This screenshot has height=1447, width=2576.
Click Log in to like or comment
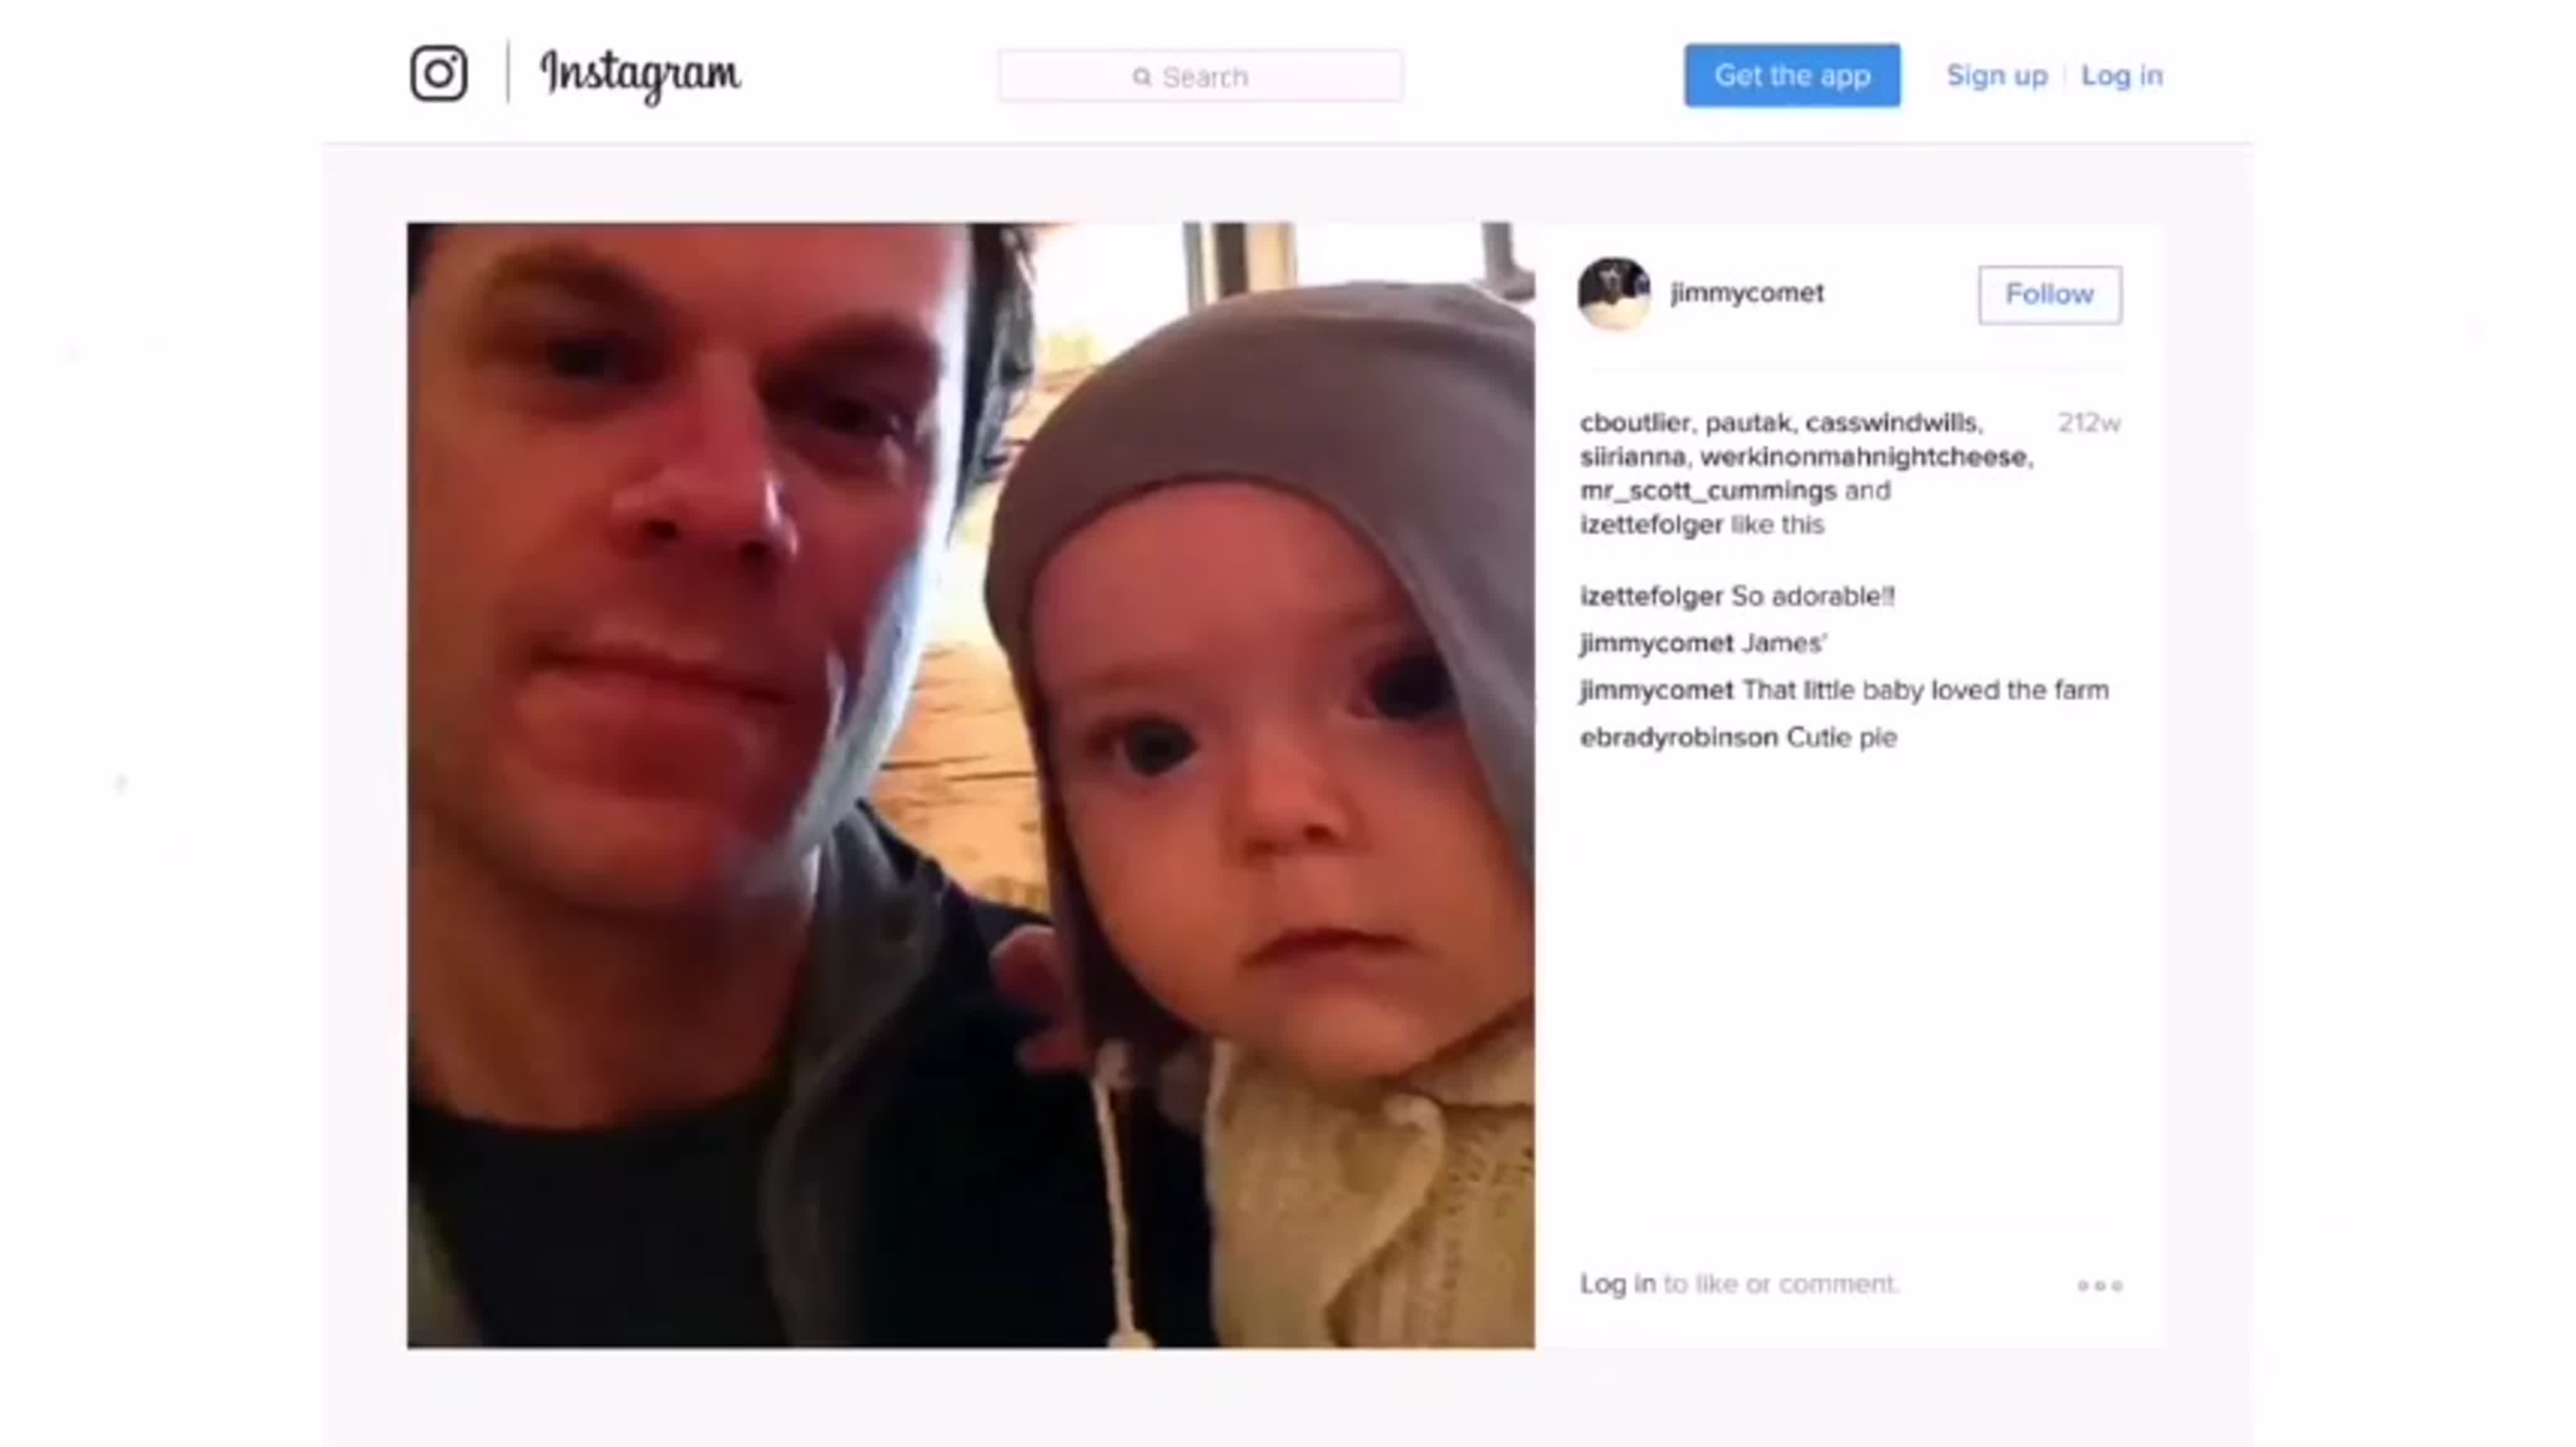coord(1617,1283)
